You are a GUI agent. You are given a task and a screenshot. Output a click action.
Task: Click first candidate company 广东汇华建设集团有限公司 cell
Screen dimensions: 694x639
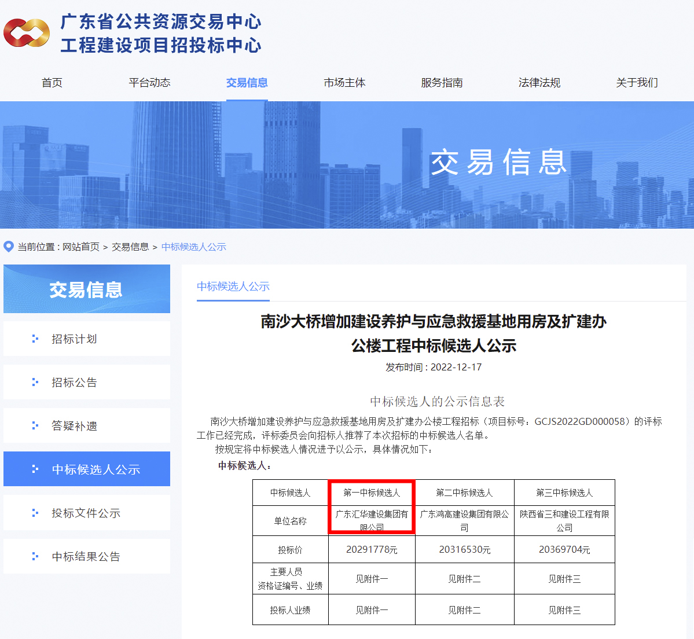[x=372, y=520]
